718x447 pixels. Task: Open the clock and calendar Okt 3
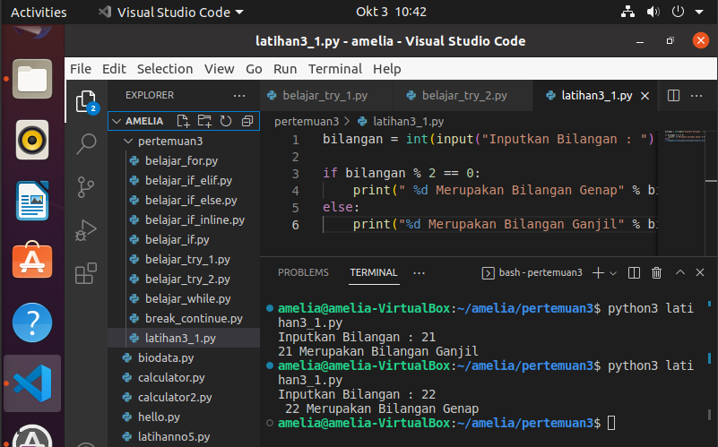[x=391, y=12]
